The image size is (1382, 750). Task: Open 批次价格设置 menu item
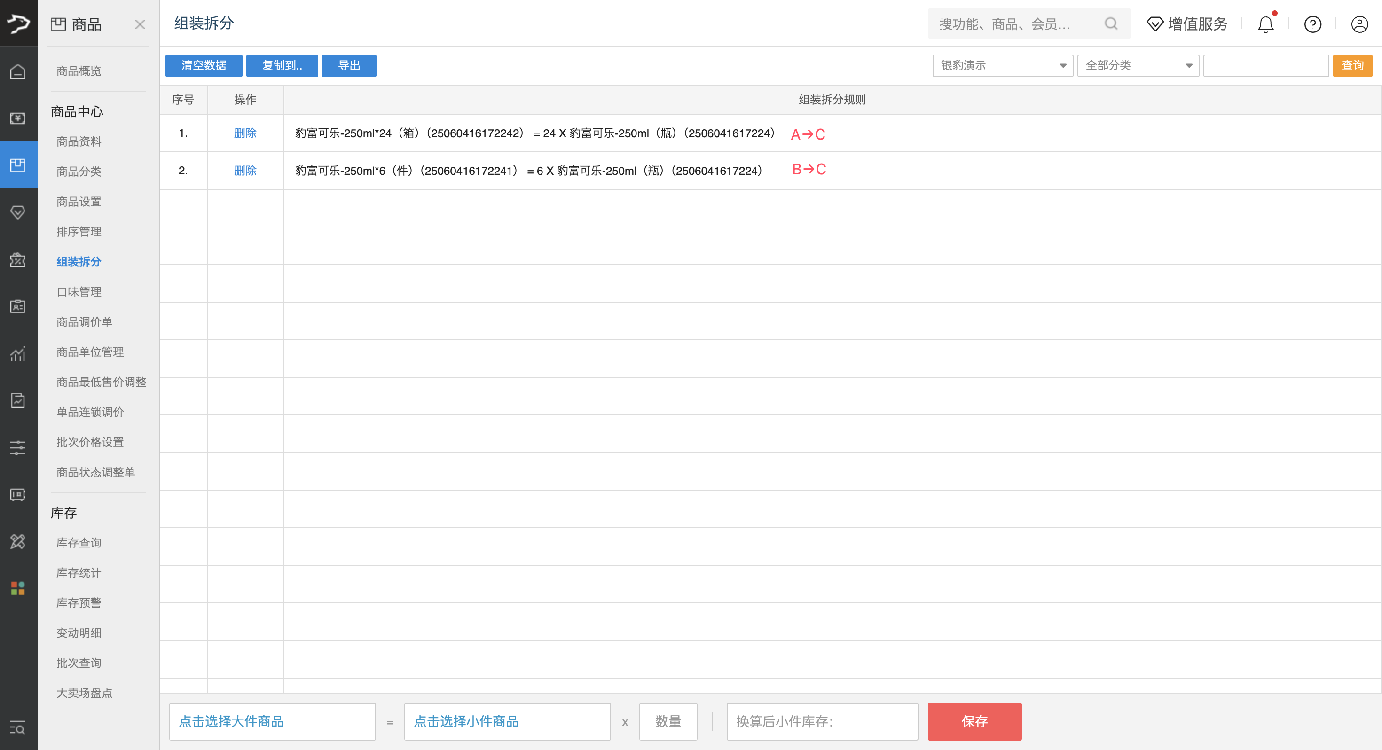(90, 442)
